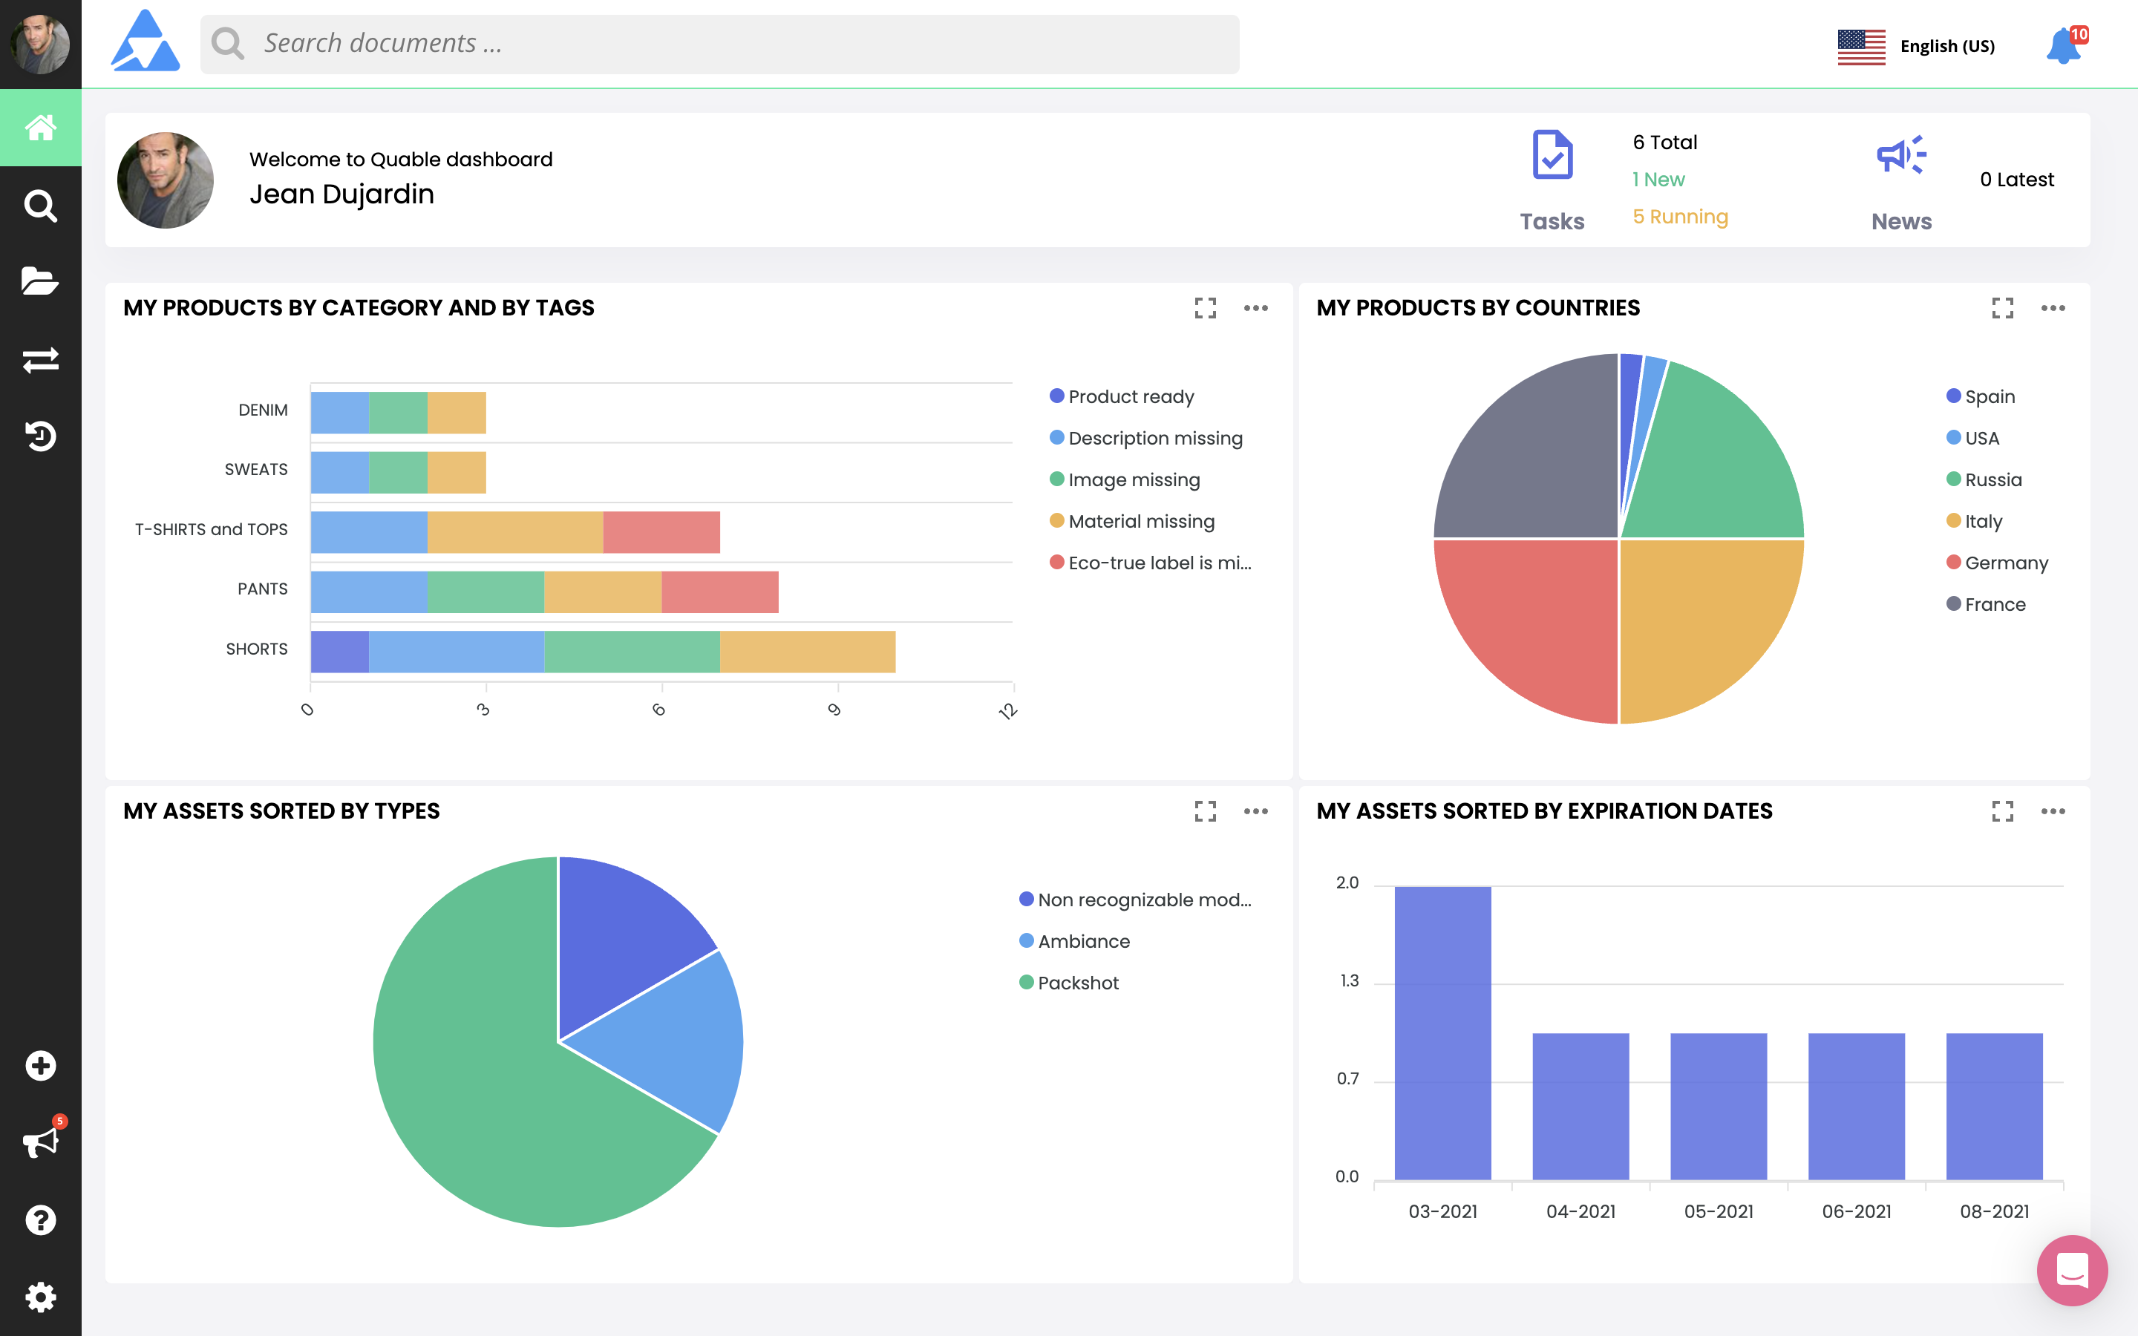Click the red Eco-true segment of PANTS bar

[x=720, y=592]
